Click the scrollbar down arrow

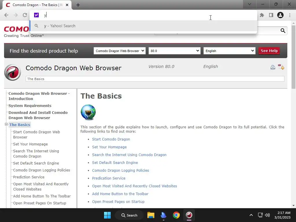point(293,206)
